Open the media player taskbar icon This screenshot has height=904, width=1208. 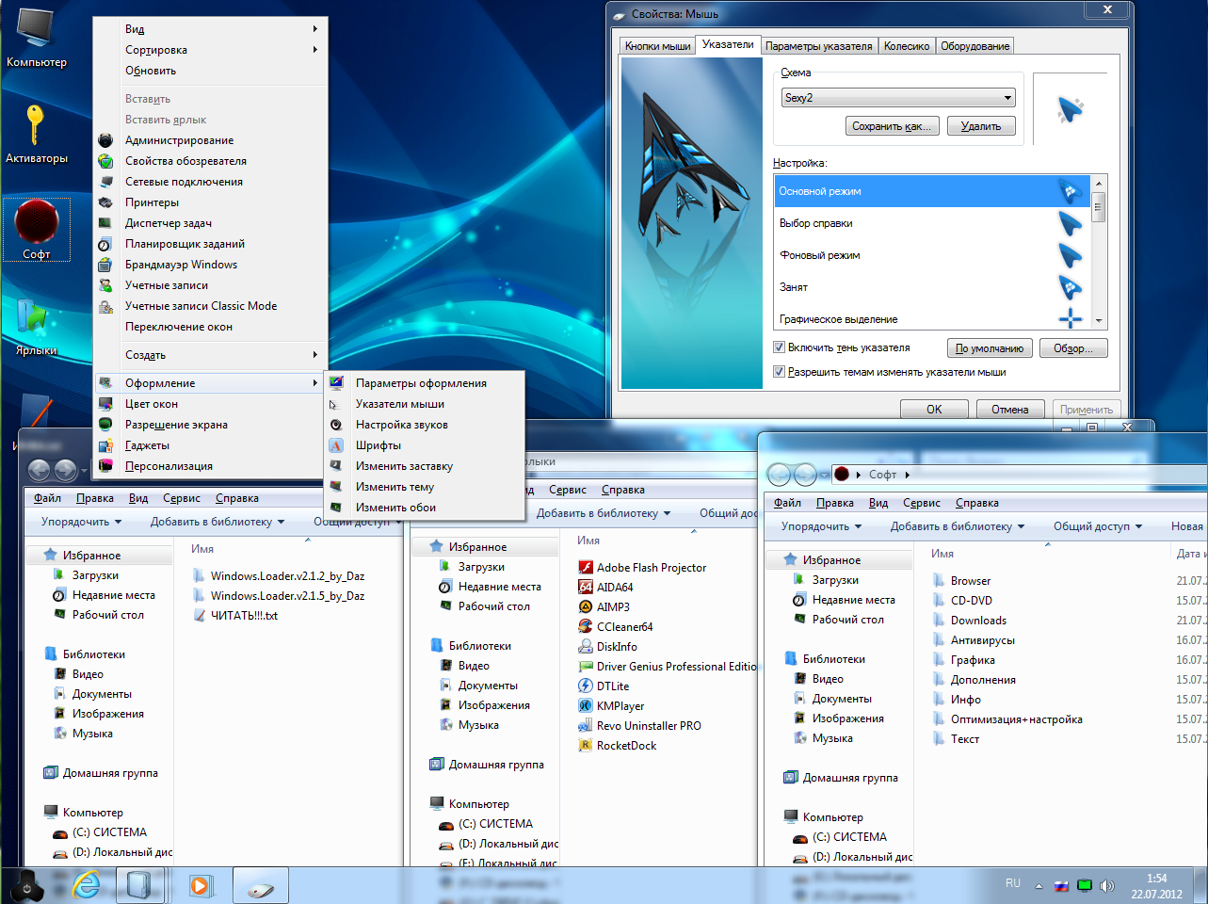tap(200, 885)
